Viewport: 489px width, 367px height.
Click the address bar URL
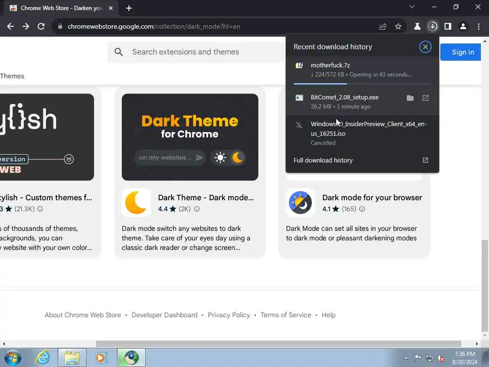click(154, 27)
